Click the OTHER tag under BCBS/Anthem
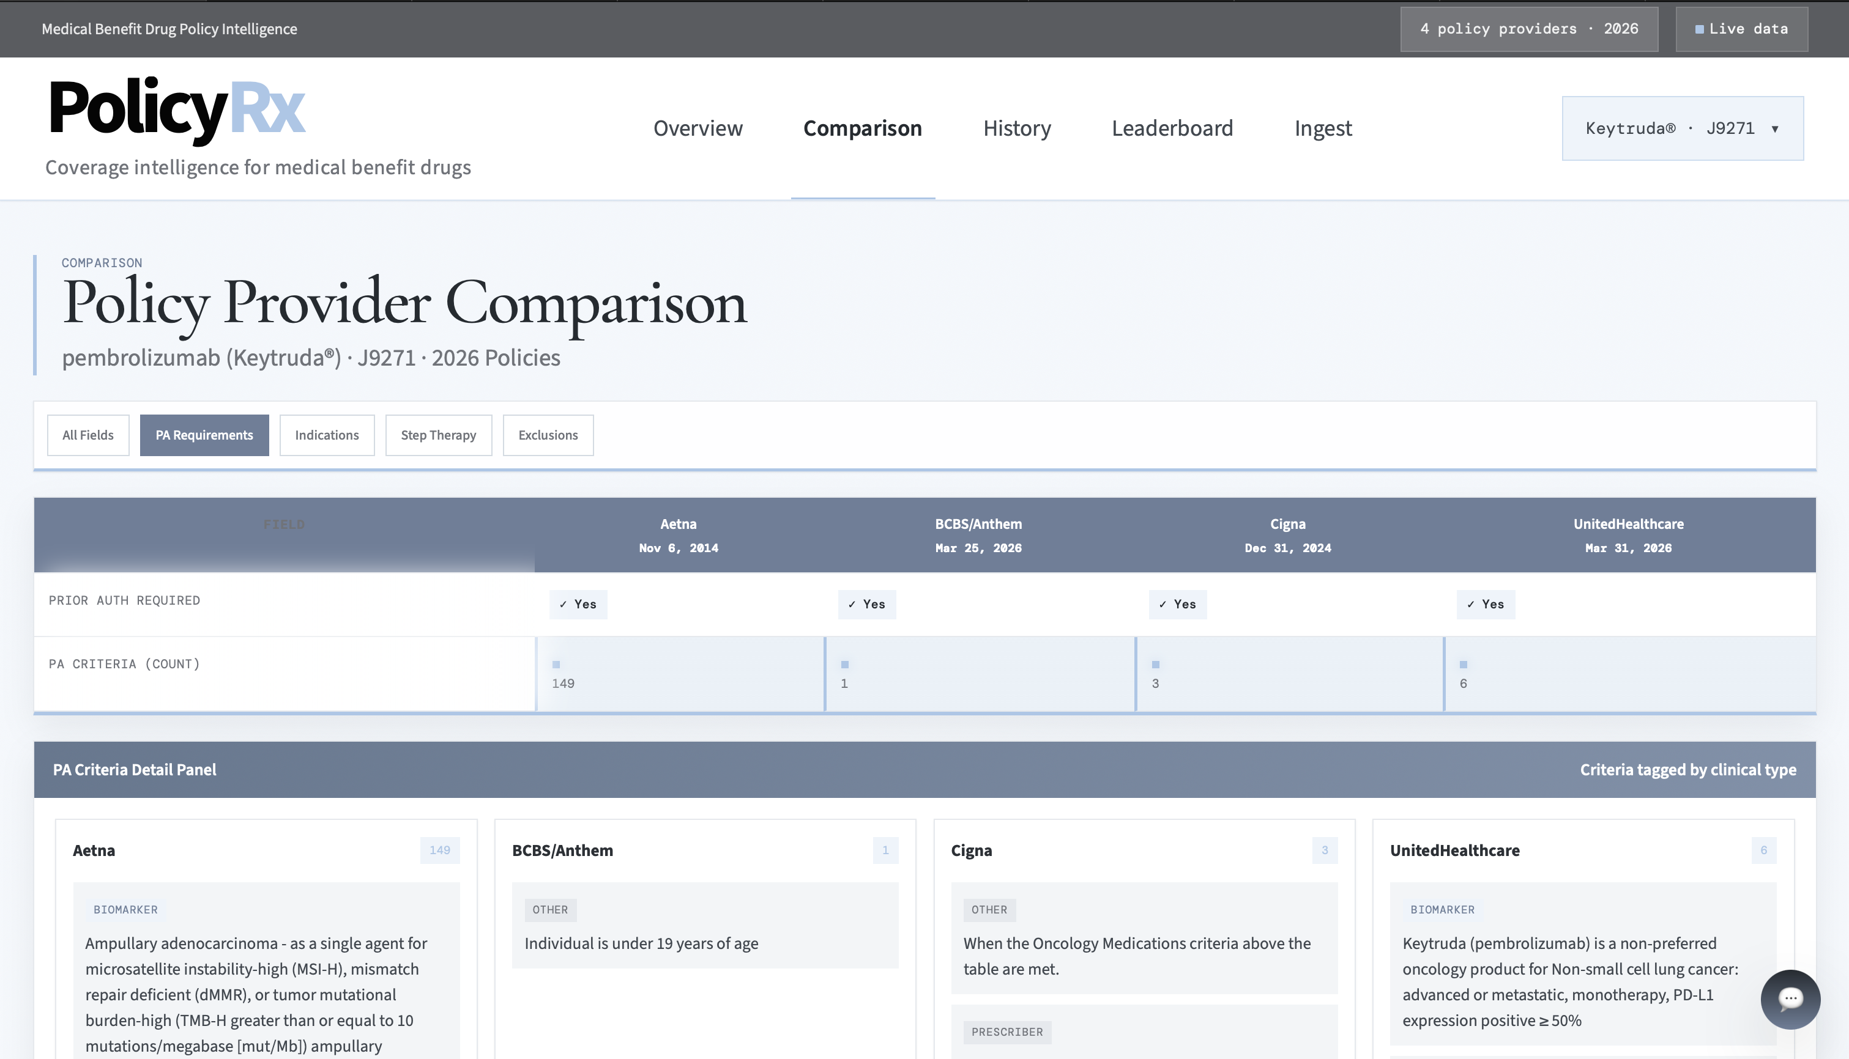 [x=549, y=909]
